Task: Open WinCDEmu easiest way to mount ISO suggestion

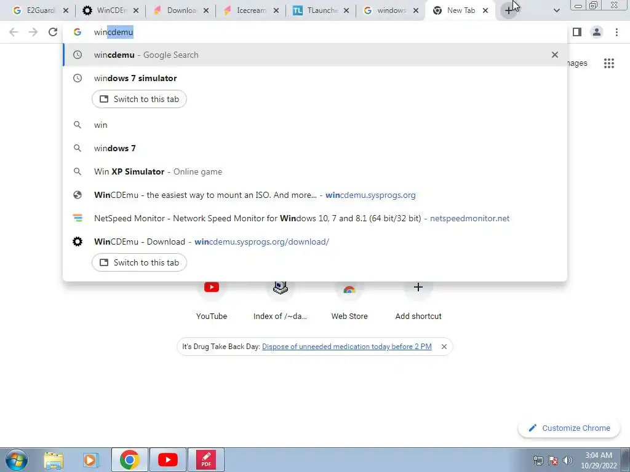Action: point(315,195)
